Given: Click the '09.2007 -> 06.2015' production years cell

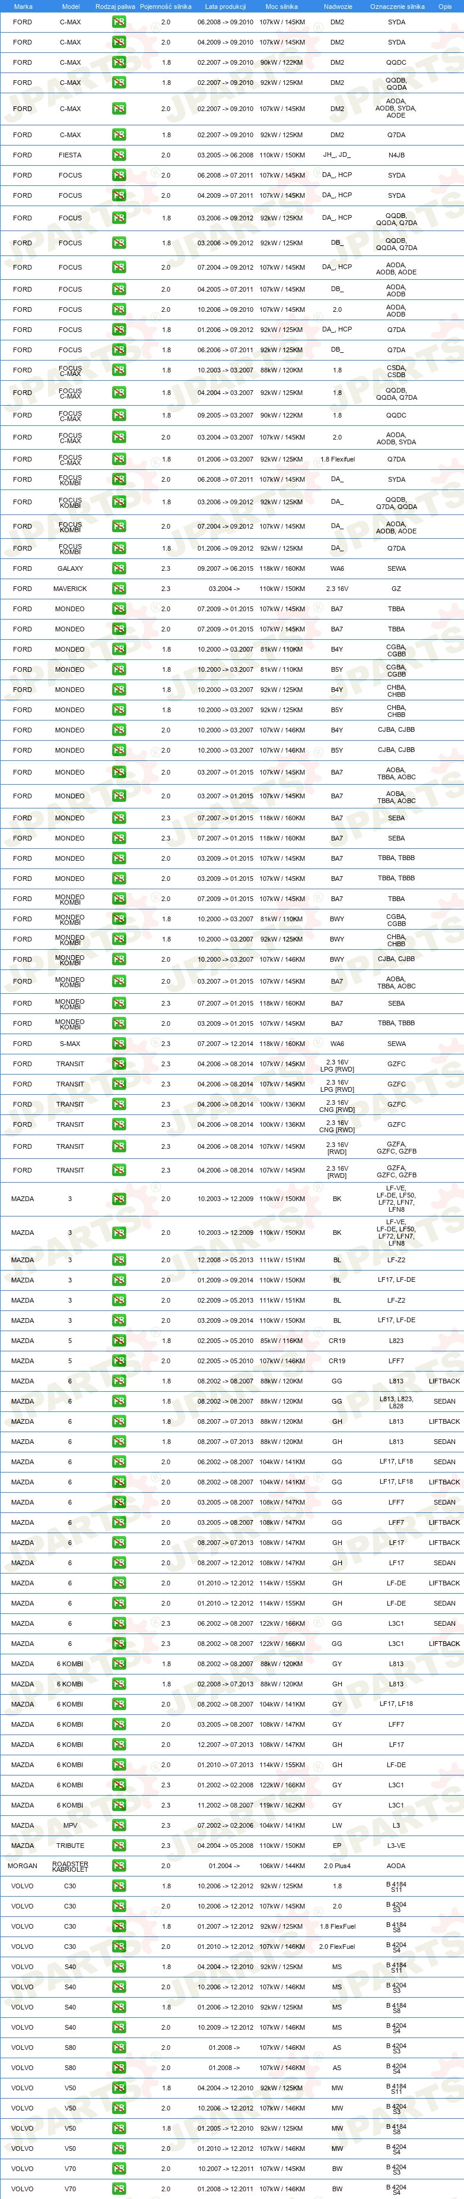Looking at the screenshot, I should click(225, 568).
